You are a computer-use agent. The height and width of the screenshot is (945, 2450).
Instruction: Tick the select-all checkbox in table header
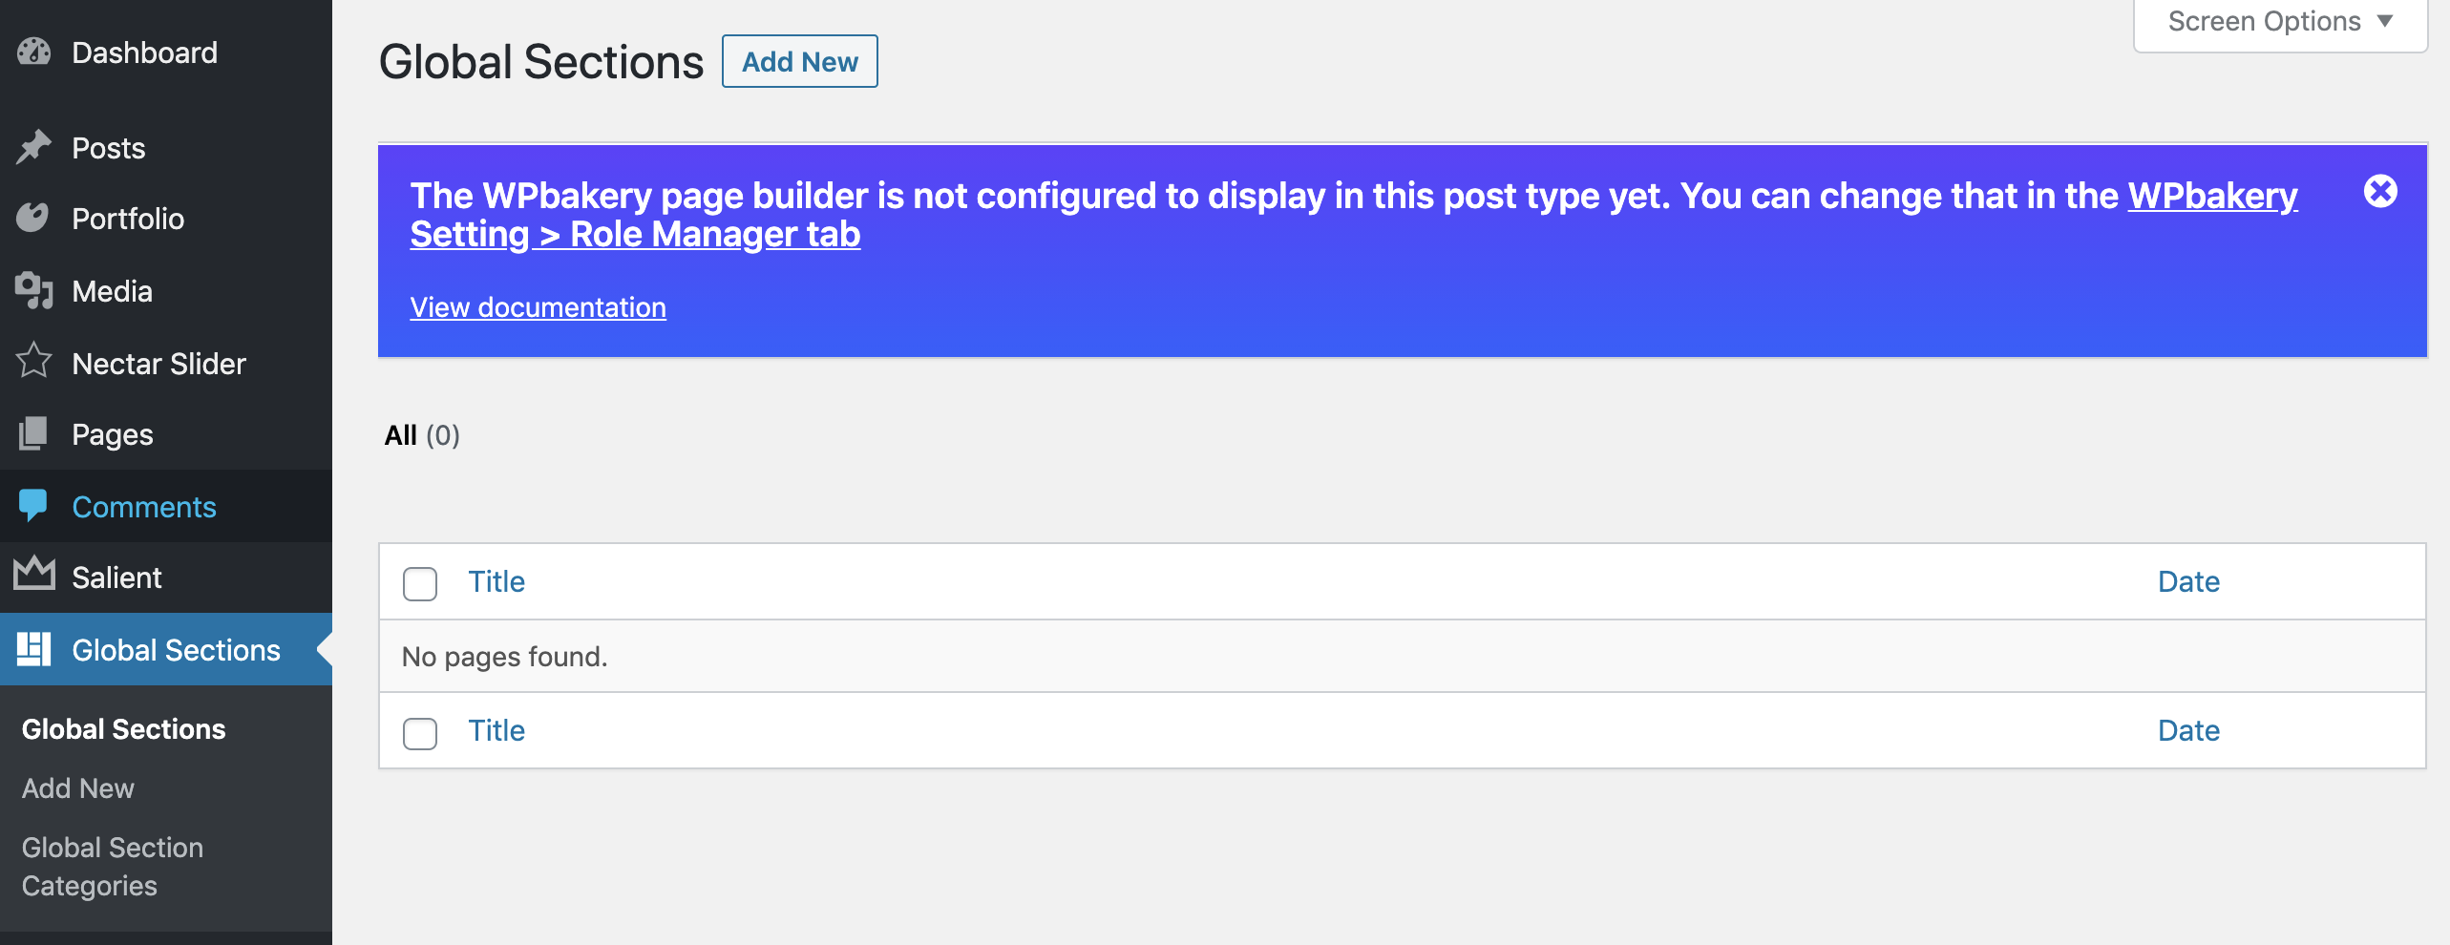tap(420, 583)
